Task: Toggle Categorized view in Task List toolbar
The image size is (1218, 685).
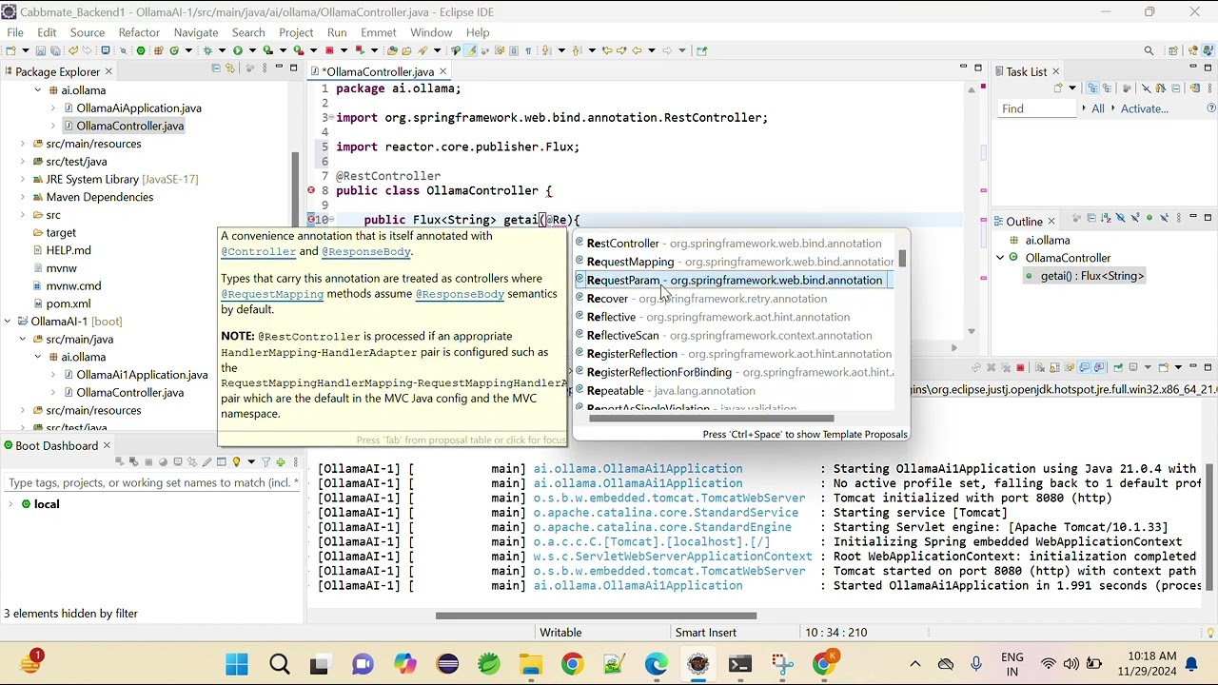Action: click(x=1092, y=88)
